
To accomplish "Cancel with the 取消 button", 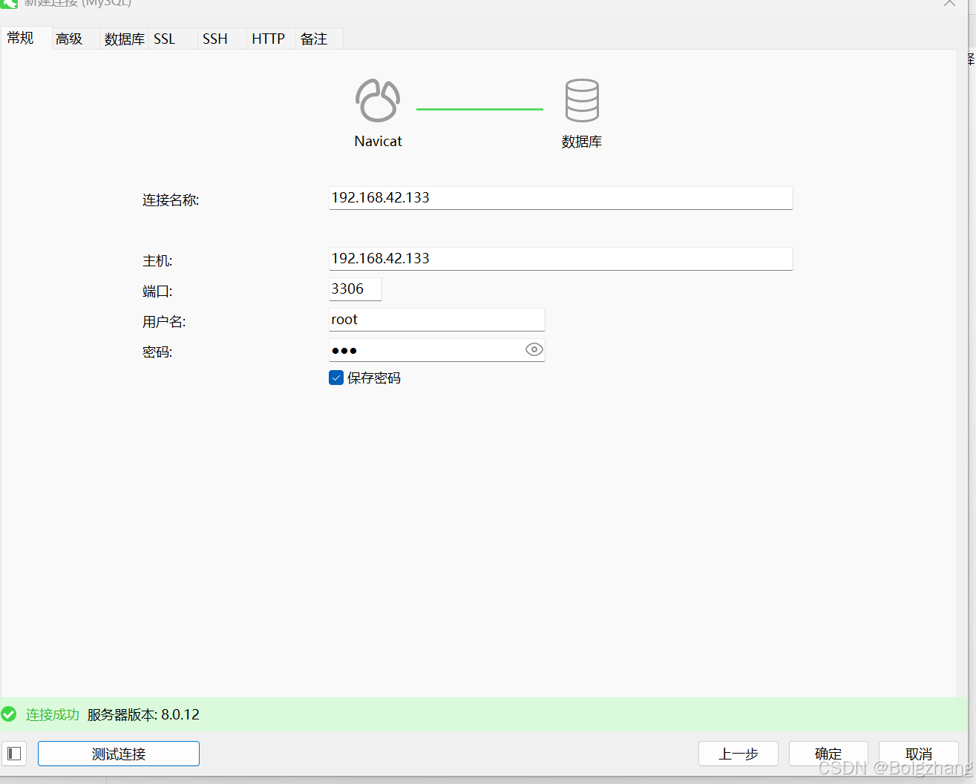I will (x=918, y=754).
